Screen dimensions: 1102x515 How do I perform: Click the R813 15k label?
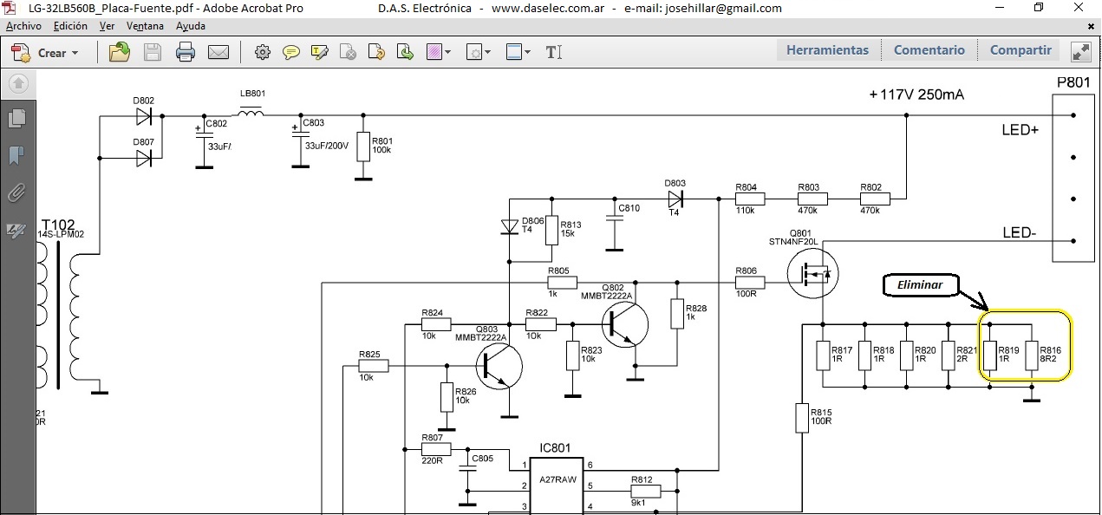571,230
